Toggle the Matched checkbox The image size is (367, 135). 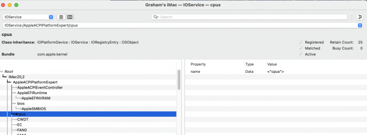[x=301, y=48]
